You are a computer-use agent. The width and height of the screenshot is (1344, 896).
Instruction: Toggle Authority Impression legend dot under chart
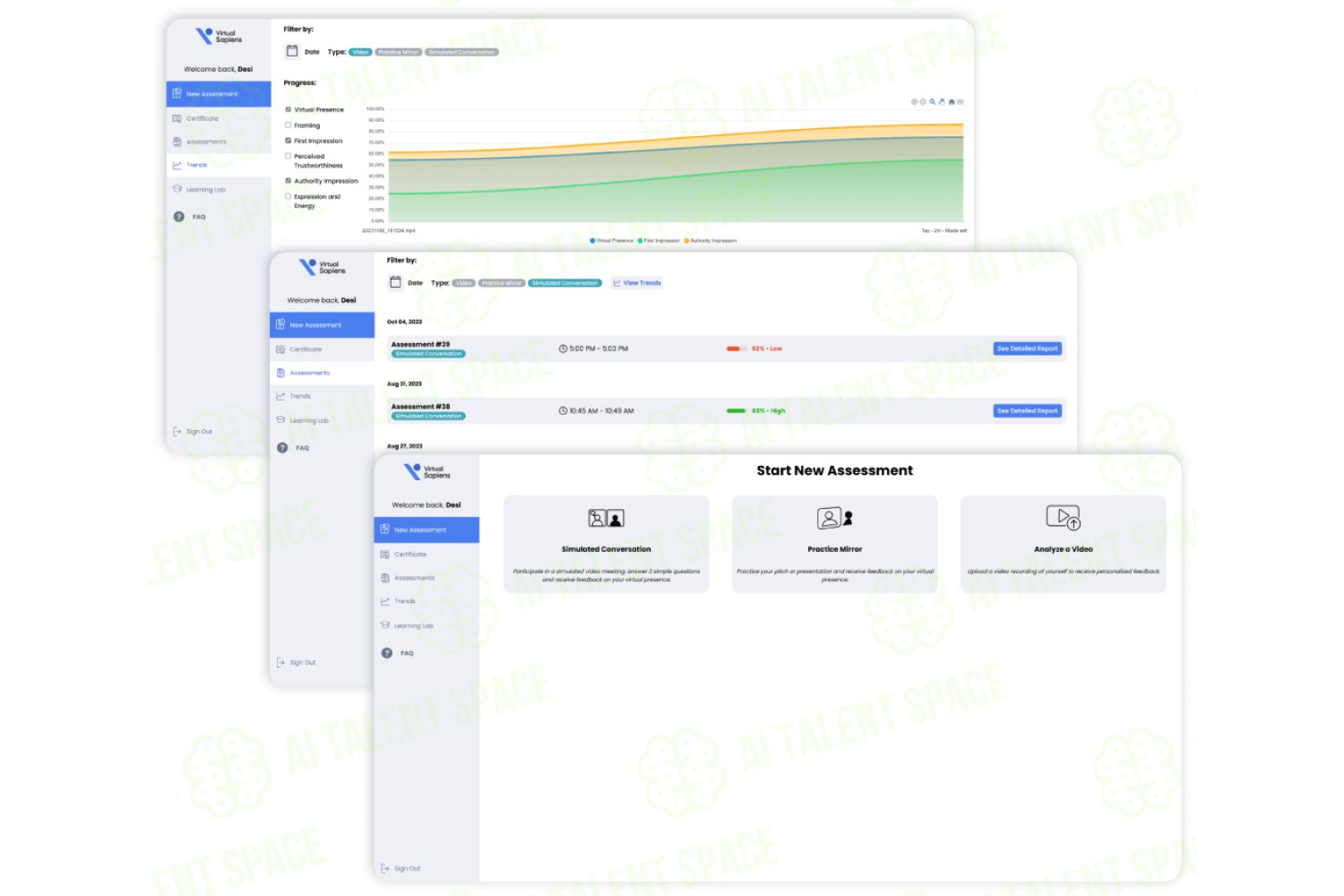(x=686, y=240)
